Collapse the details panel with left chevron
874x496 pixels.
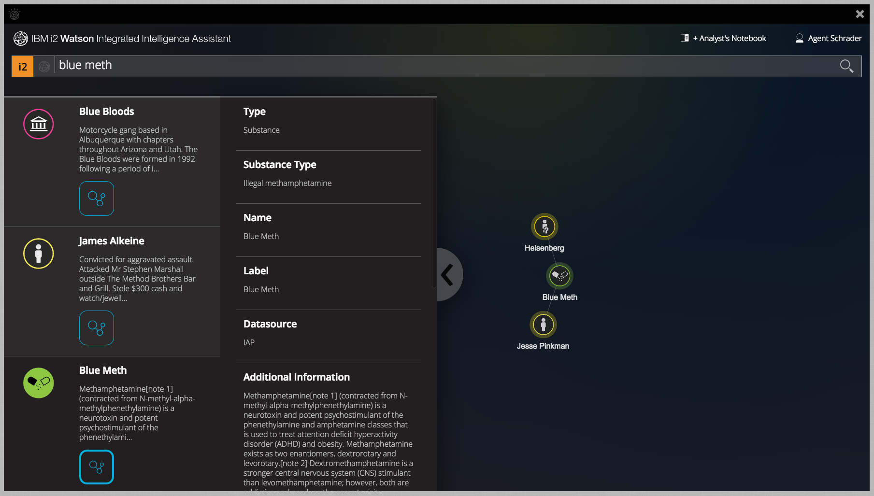pos(449,274)
